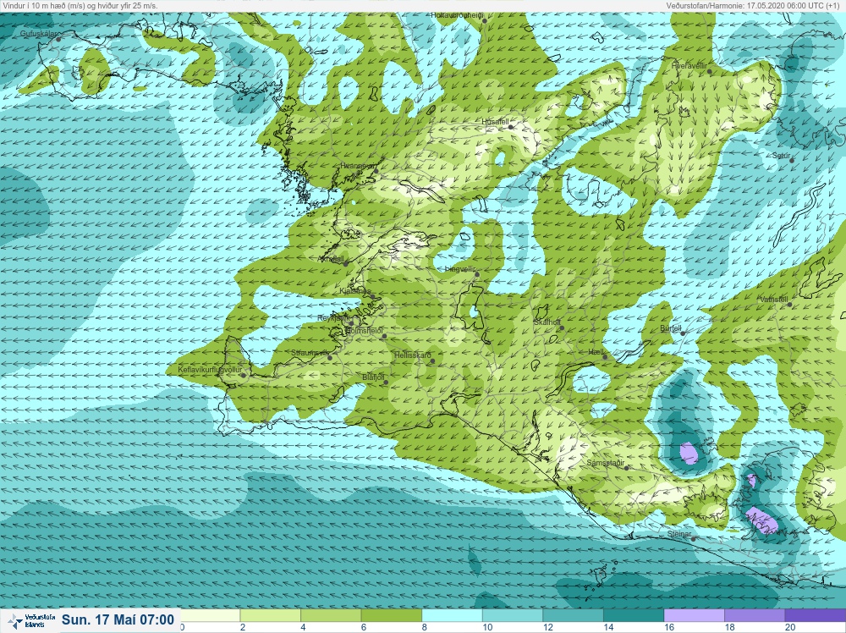The height and width of the screenshot is (633, 846).
Task: Click the Veðurstofa Íslands logo
Action: tap(31, 620)
